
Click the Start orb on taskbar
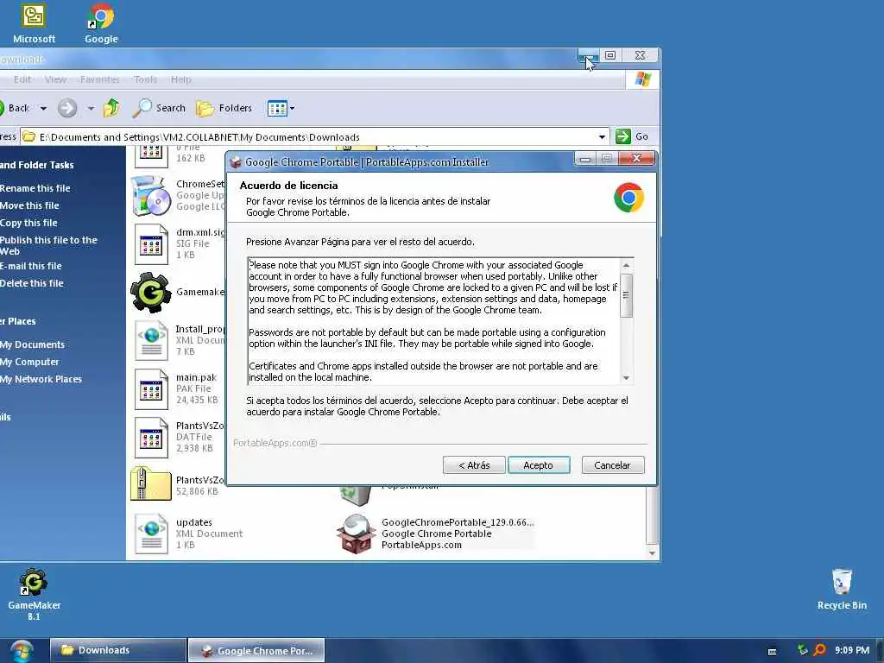pyautogui.click(x=22, y=651)
